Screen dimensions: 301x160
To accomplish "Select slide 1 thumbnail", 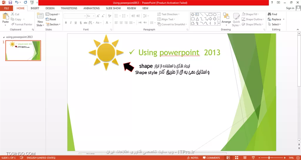I will pyautogui.click(x=23, y=50).
